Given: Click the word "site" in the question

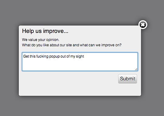Looking at the screenshot, I should [69, 45].
